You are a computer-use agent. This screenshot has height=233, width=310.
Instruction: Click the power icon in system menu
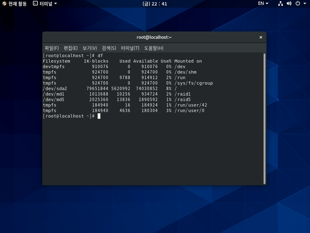(298, 3)
